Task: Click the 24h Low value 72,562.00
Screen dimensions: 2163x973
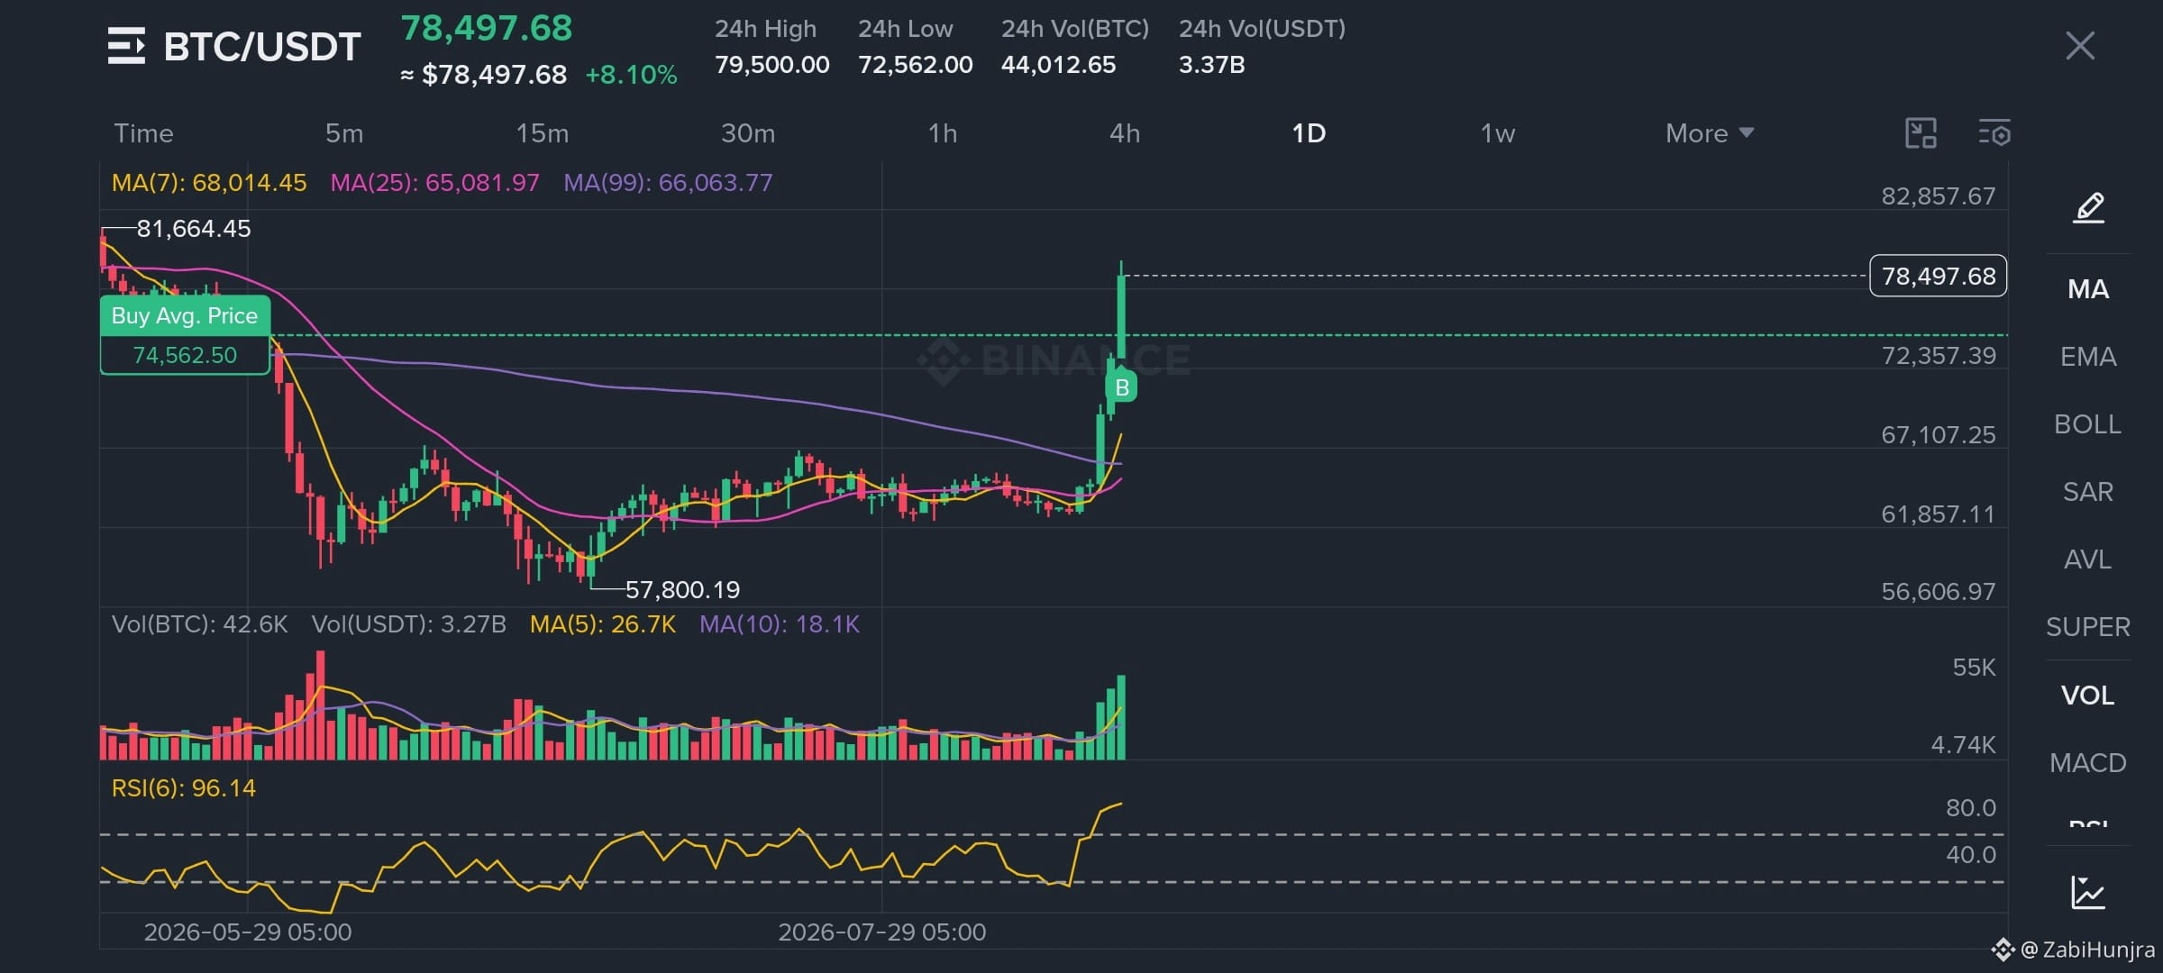Action: coord(916,65)
